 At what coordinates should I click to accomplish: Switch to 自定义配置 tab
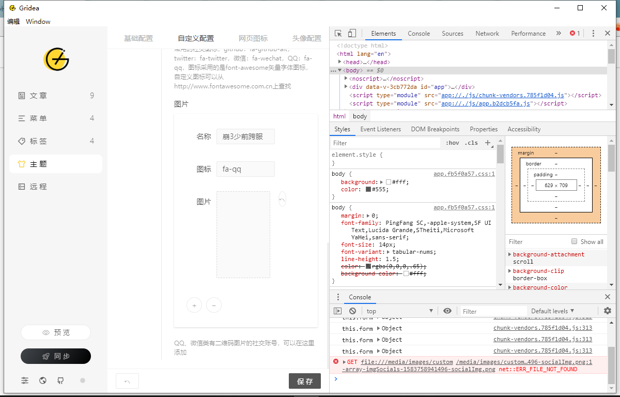click(196, 38)
